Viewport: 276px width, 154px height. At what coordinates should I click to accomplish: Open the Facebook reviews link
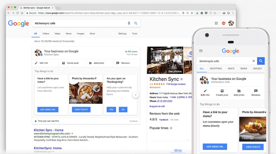(x=164, y=120)
